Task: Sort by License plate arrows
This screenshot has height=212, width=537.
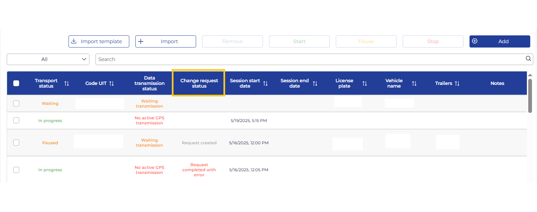Action: pyautogui.click(x=365, y=84)
